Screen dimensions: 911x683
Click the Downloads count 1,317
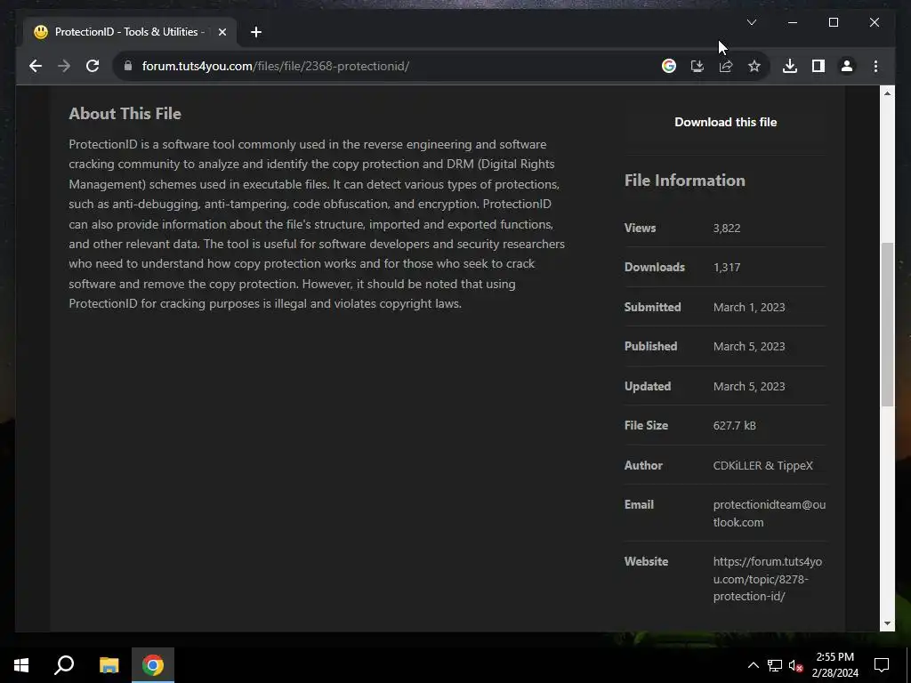click(x=726, y=267)
